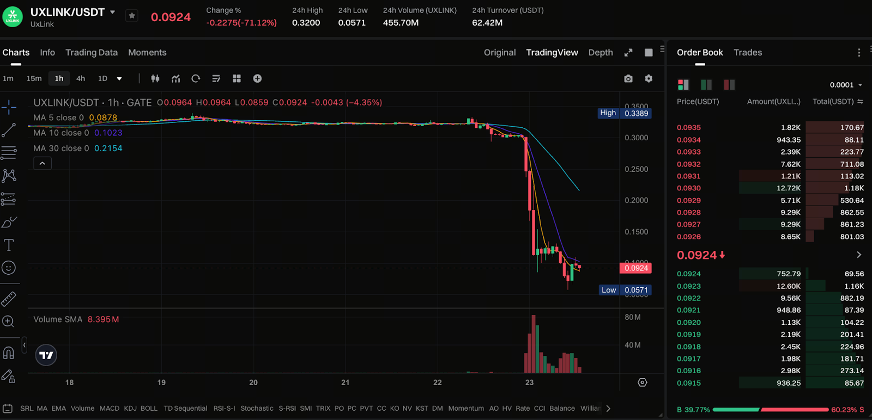Toggle Total(USDT) column unit switch
Screen dimensions: 872x420
pos(860,101)
